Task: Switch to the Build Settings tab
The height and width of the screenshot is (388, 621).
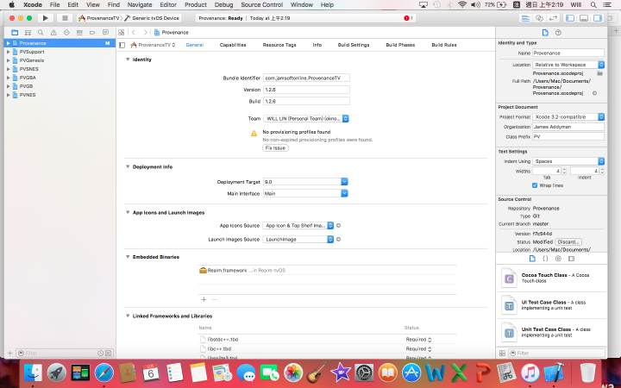Action: click(x=354, y=45)
